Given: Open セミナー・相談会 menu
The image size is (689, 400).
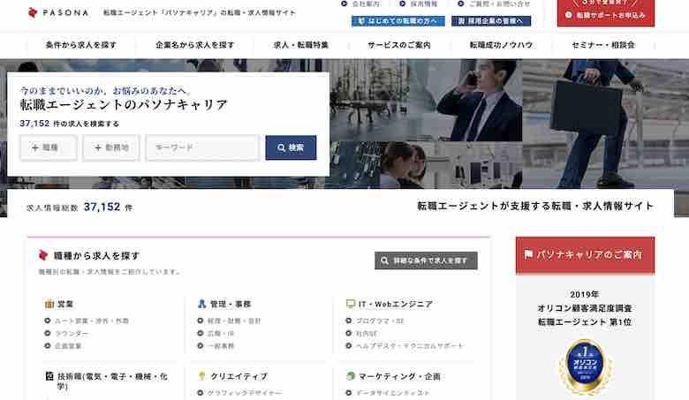Looking at the screenshot, I should click(x=602, y=45).
